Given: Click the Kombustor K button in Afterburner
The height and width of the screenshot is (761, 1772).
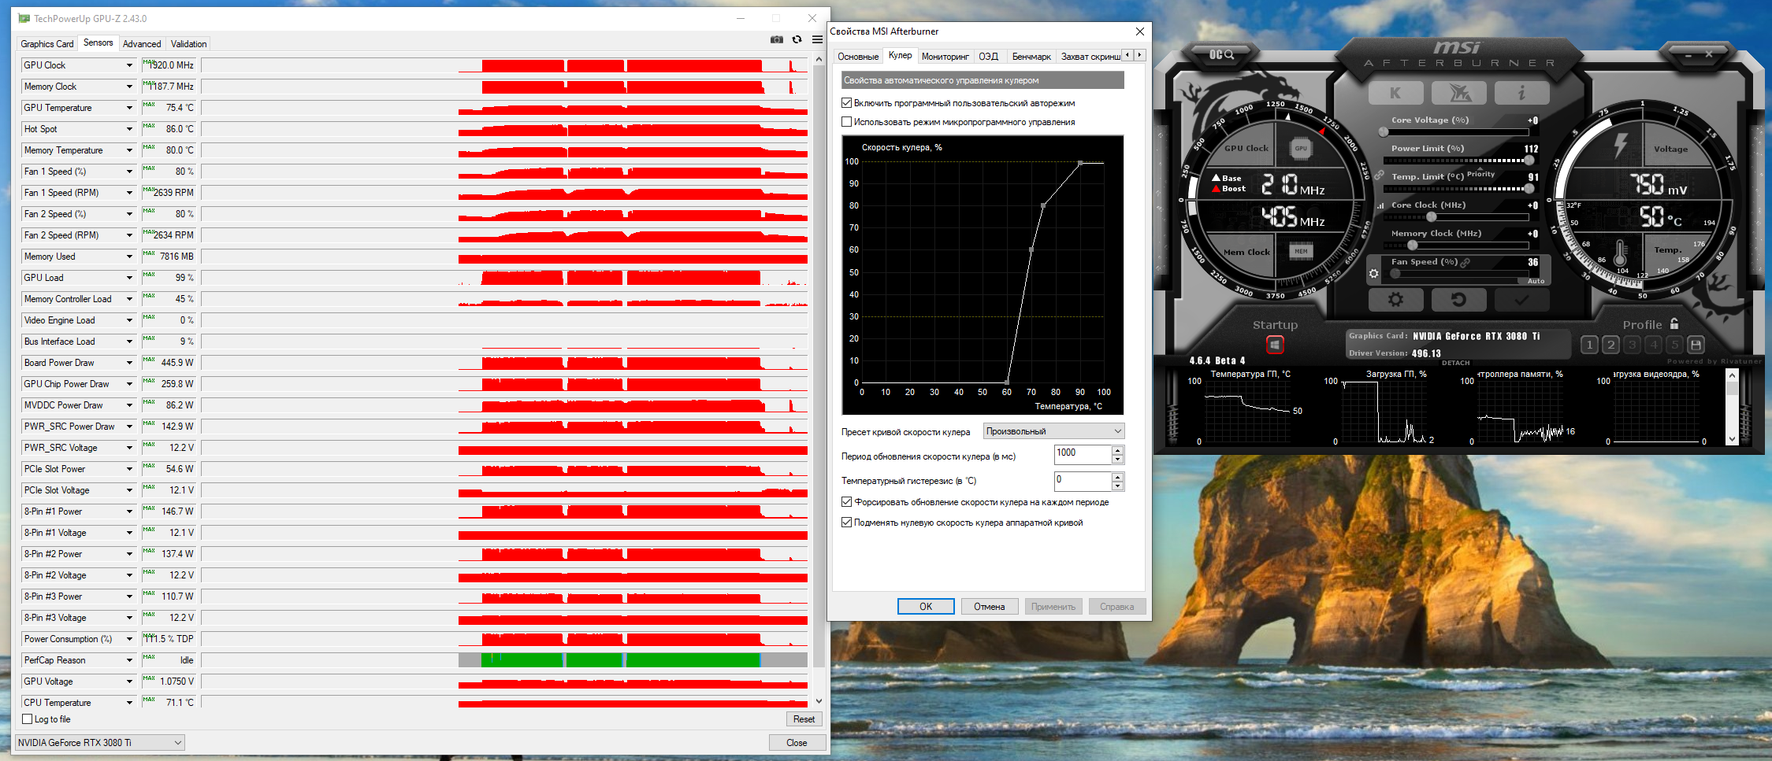Looking at the screenshot, I should click(1395, 93).
